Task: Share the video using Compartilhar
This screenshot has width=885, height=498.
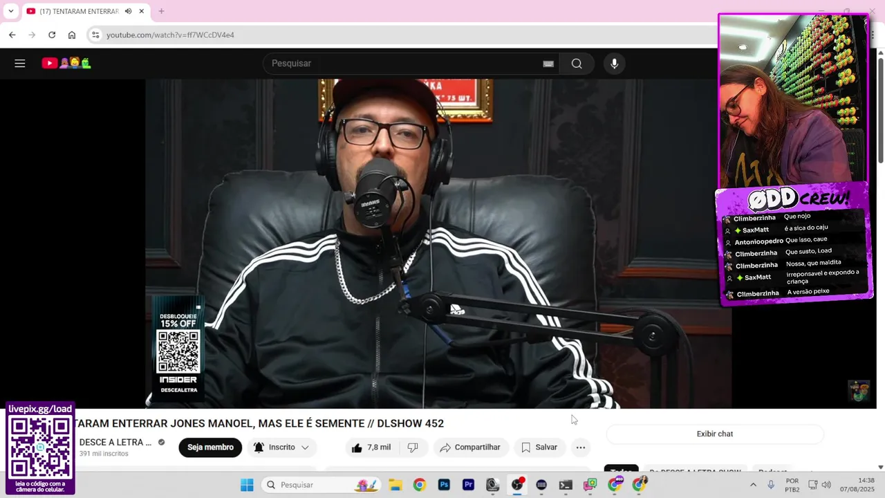Action: click(470, 448)
